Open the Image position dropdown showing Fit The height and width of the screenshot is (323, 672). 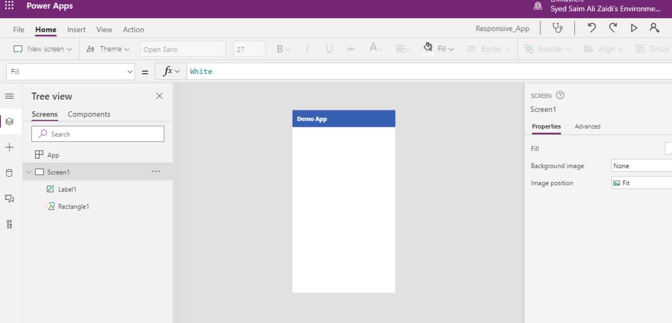(x=641, y=182)
